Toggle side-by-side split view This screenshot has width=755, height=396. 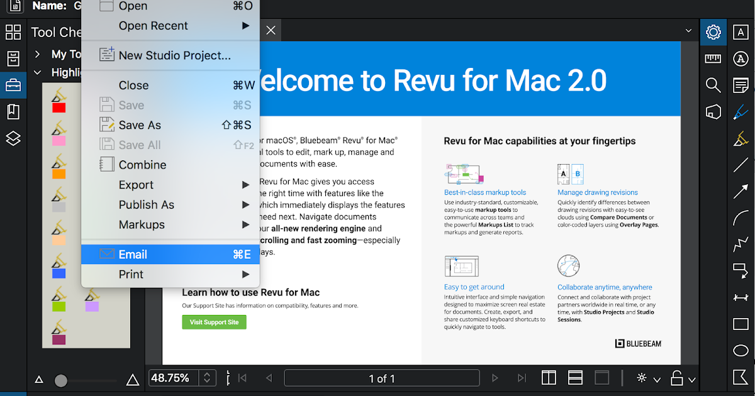point(549,378)
